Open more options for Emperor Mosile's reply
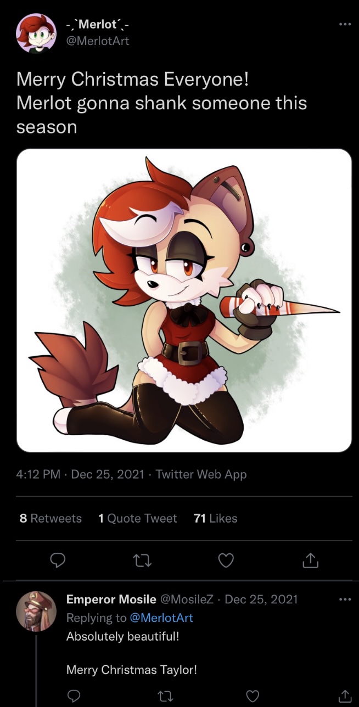This screenshot has width=359, height=707. click(345, 599)
